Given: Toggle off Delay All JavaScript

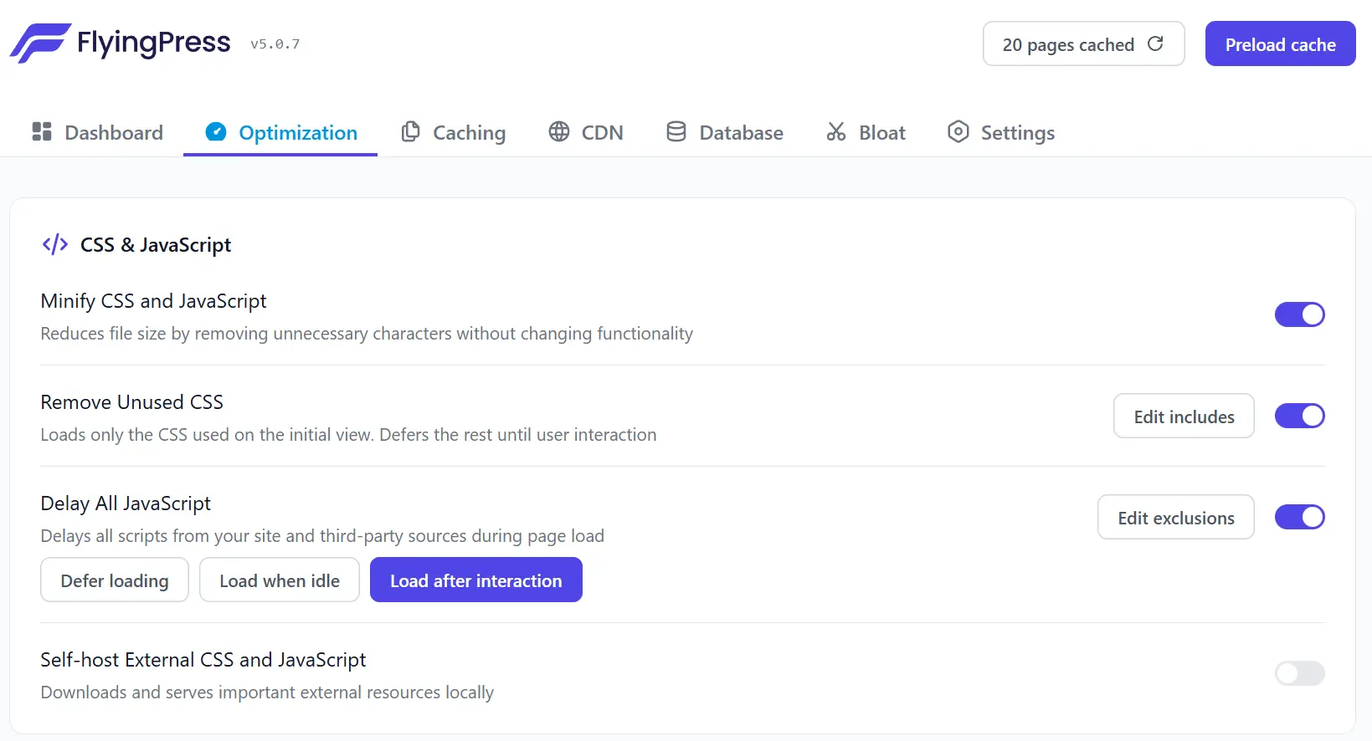Looking at the screenshot, I should [1299, 517].
